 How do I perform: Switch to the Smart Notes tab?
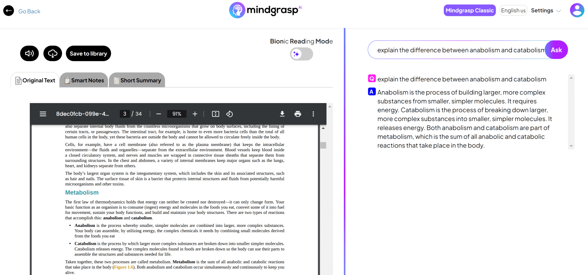[83, 80]
